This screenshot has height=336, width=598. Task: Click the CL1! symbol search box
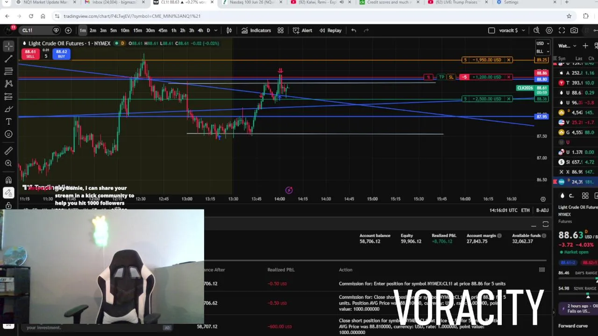point(39,30)
